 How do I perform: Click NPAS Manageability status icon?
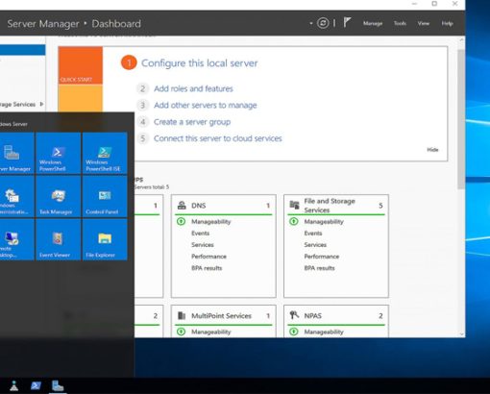pos(294,332)
